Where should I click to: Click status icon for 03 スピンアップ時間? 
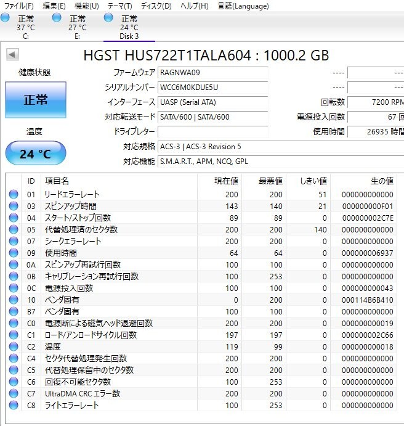coord(14,206)
